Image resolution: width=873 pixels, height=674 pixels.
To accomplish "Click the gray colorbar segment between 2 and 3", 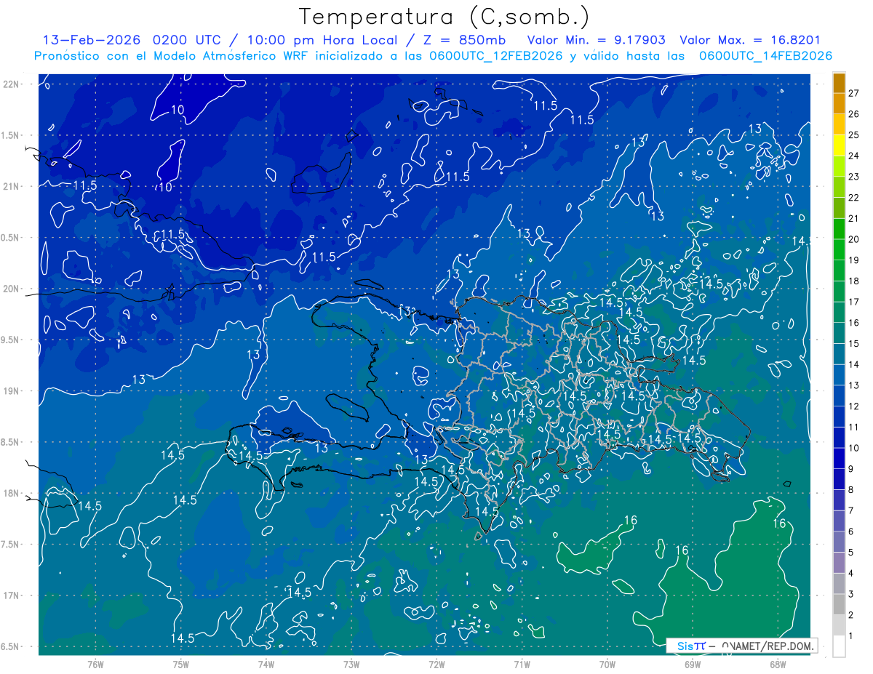I will click(x=839, y=604).
